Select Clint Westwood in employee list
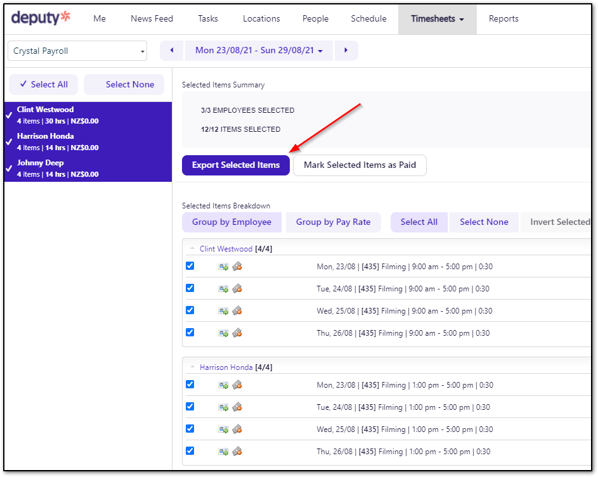The image size is (598, 477). click(88, 115)
